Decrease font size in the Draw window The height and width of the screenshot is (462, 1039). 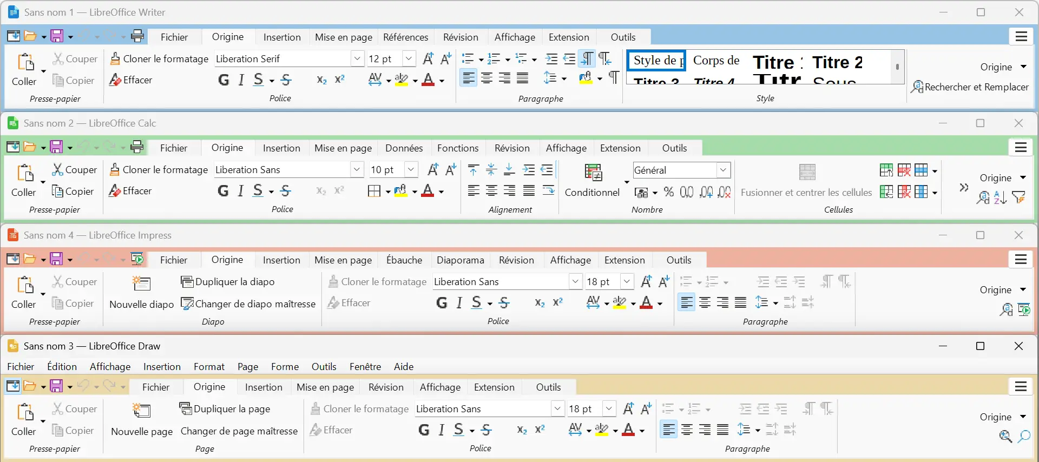[647, 408]
